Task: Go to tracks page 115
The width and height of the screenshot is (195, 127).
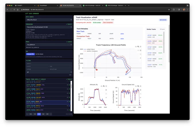Action: pyautogui.click(x=47, y=114)
